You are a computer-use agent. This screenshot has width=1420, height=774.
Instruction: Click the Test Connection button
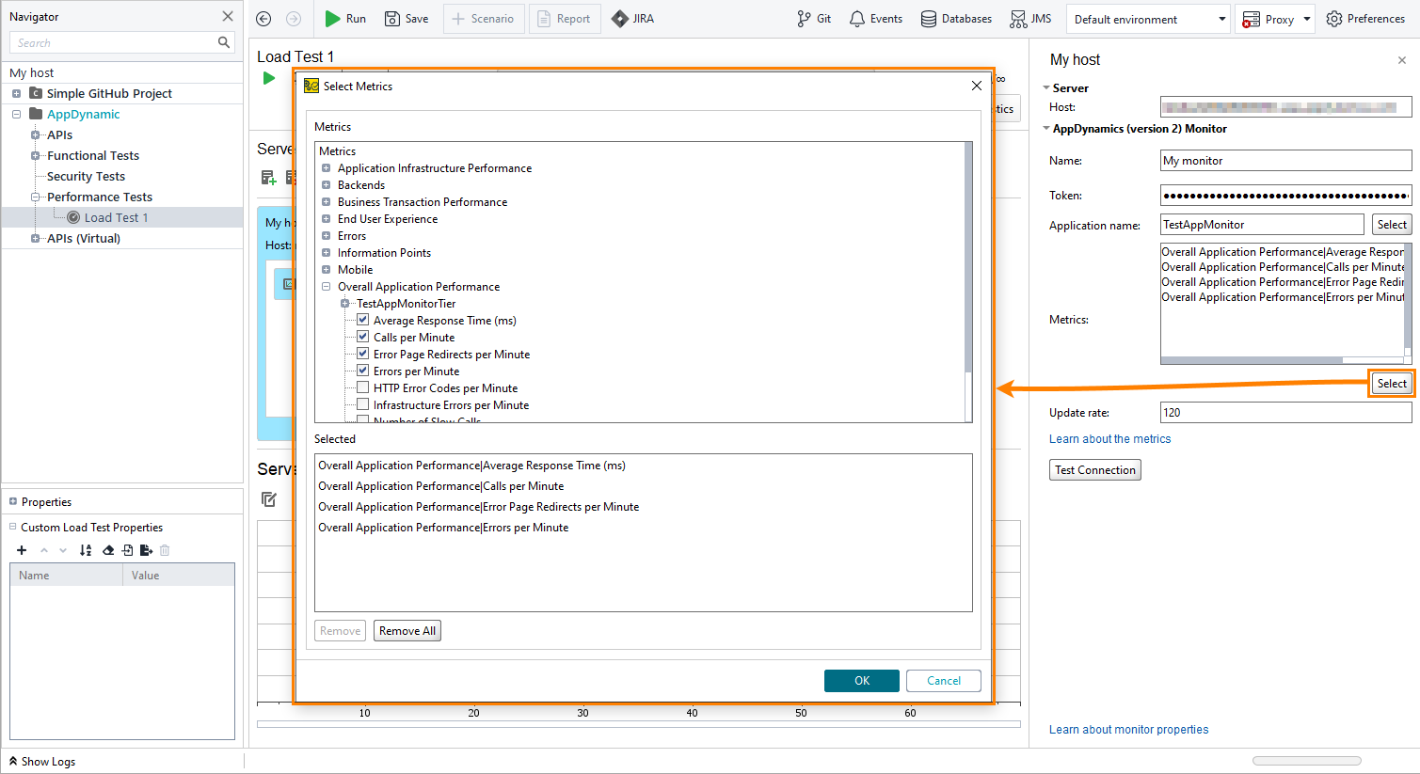1094,469
